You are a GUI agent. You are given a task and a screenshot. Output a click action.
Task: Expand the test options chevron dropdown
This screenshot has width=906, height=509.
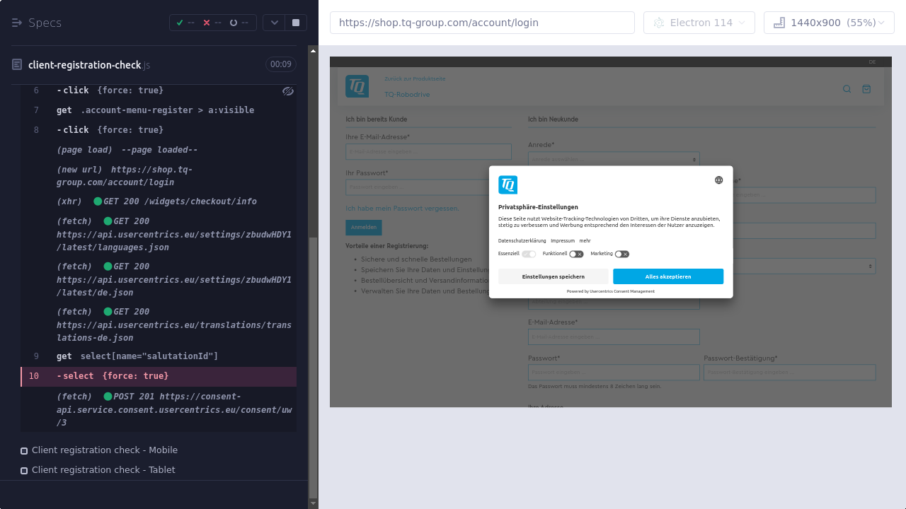pyautogui.click(x=274, y=23)
